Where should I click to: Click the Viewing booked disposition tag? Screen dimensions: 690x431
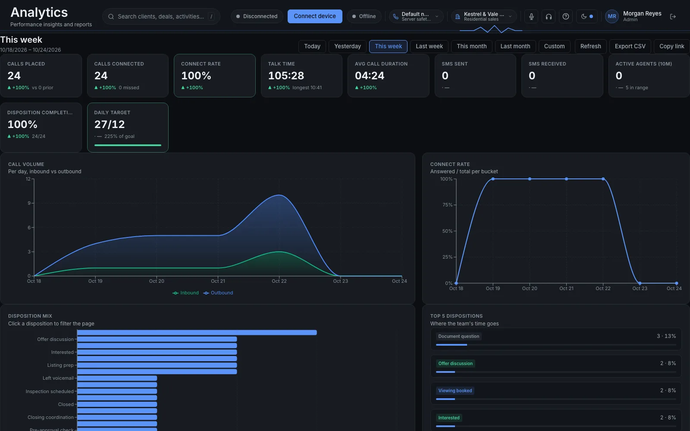[x=455, y=390]
